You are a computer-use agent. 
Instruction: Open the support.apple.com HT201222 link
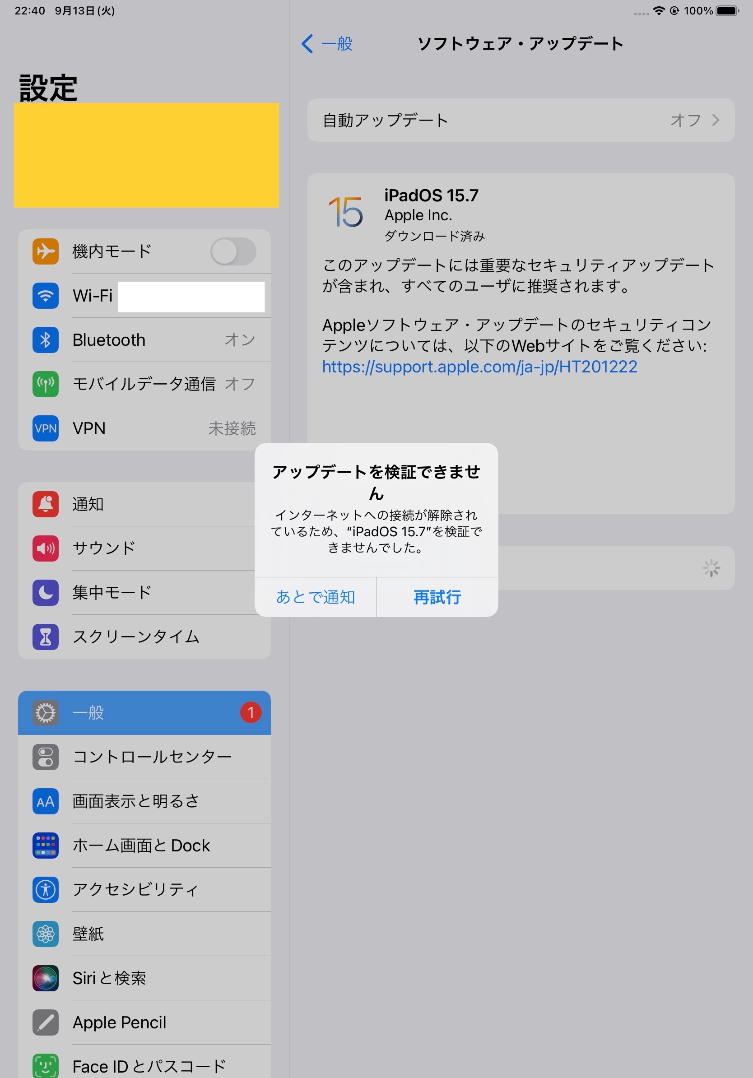click(x=479, y=367)
